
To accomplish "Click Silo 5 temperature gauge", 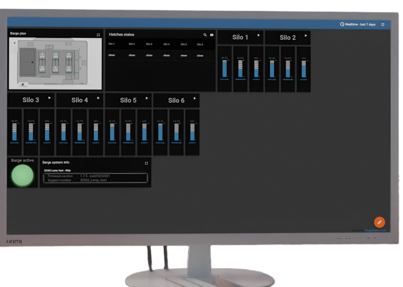I will tap(128, 133).
